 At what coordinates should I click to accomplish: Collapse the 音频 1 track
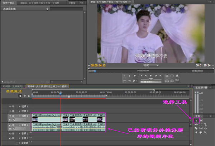click(x=20, y=125)
